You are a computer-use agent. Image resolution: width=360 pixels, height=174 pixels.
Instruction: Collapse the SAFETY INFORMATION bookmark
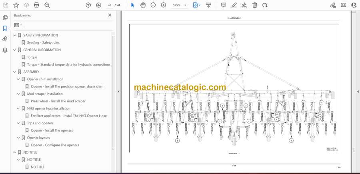(15, 35)
